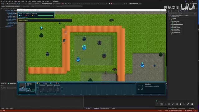
Task: Select the samples folder in Solution Explorer
Action: point(174,18)
